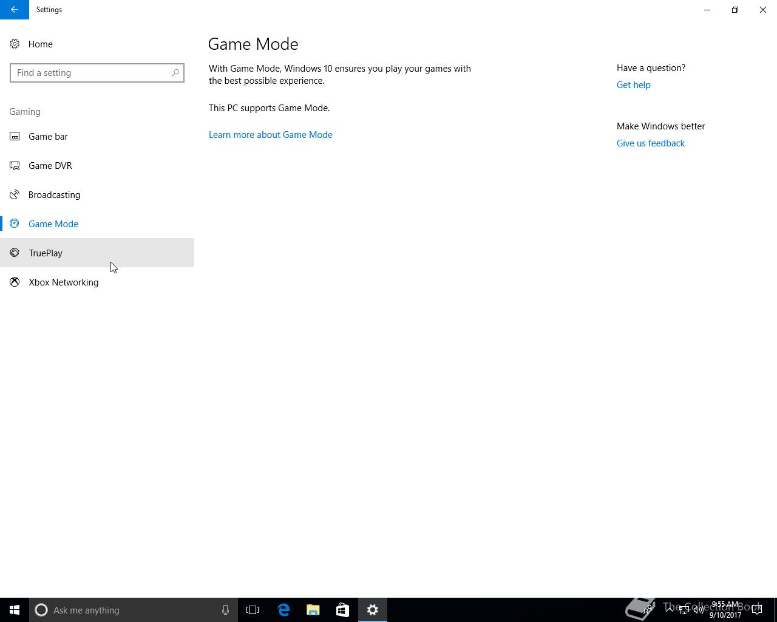The width and height of the screenshot is (777, 622).
Task: Click the Ask me anything search field
Action: click(x=133, y=610)
